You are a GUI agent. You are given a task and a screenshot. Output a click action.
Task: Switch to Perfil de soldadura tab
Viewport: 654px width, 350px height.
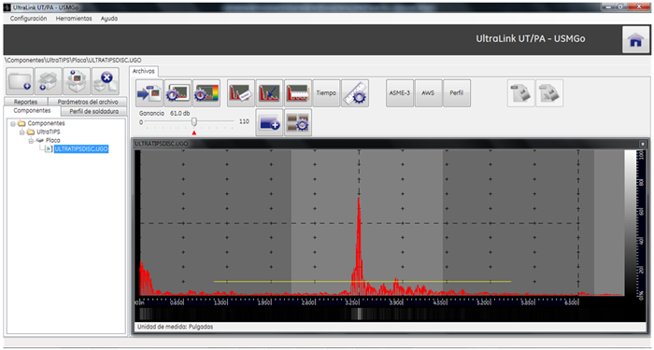[x=93, y=112]
